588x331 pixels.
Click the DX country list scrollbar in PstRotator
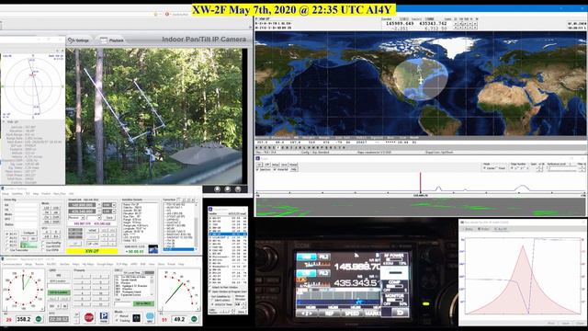[x=152, y=286]
